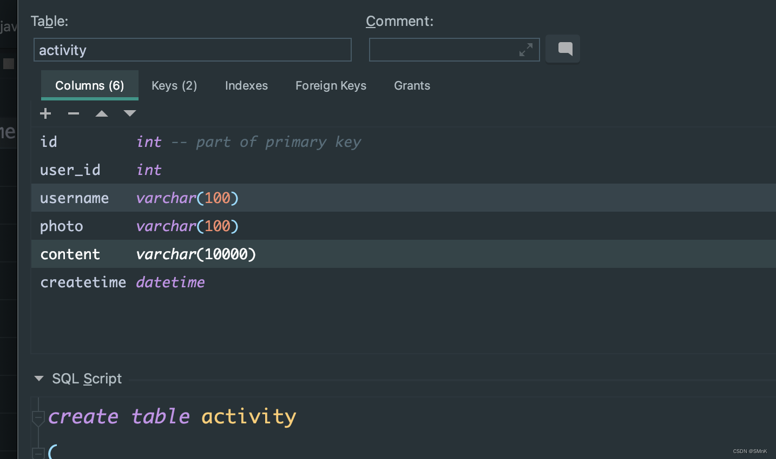The height and width of the screenshot is (459, 776).
Task: Click the fold marker beside create table line
Action: point(38,416)
